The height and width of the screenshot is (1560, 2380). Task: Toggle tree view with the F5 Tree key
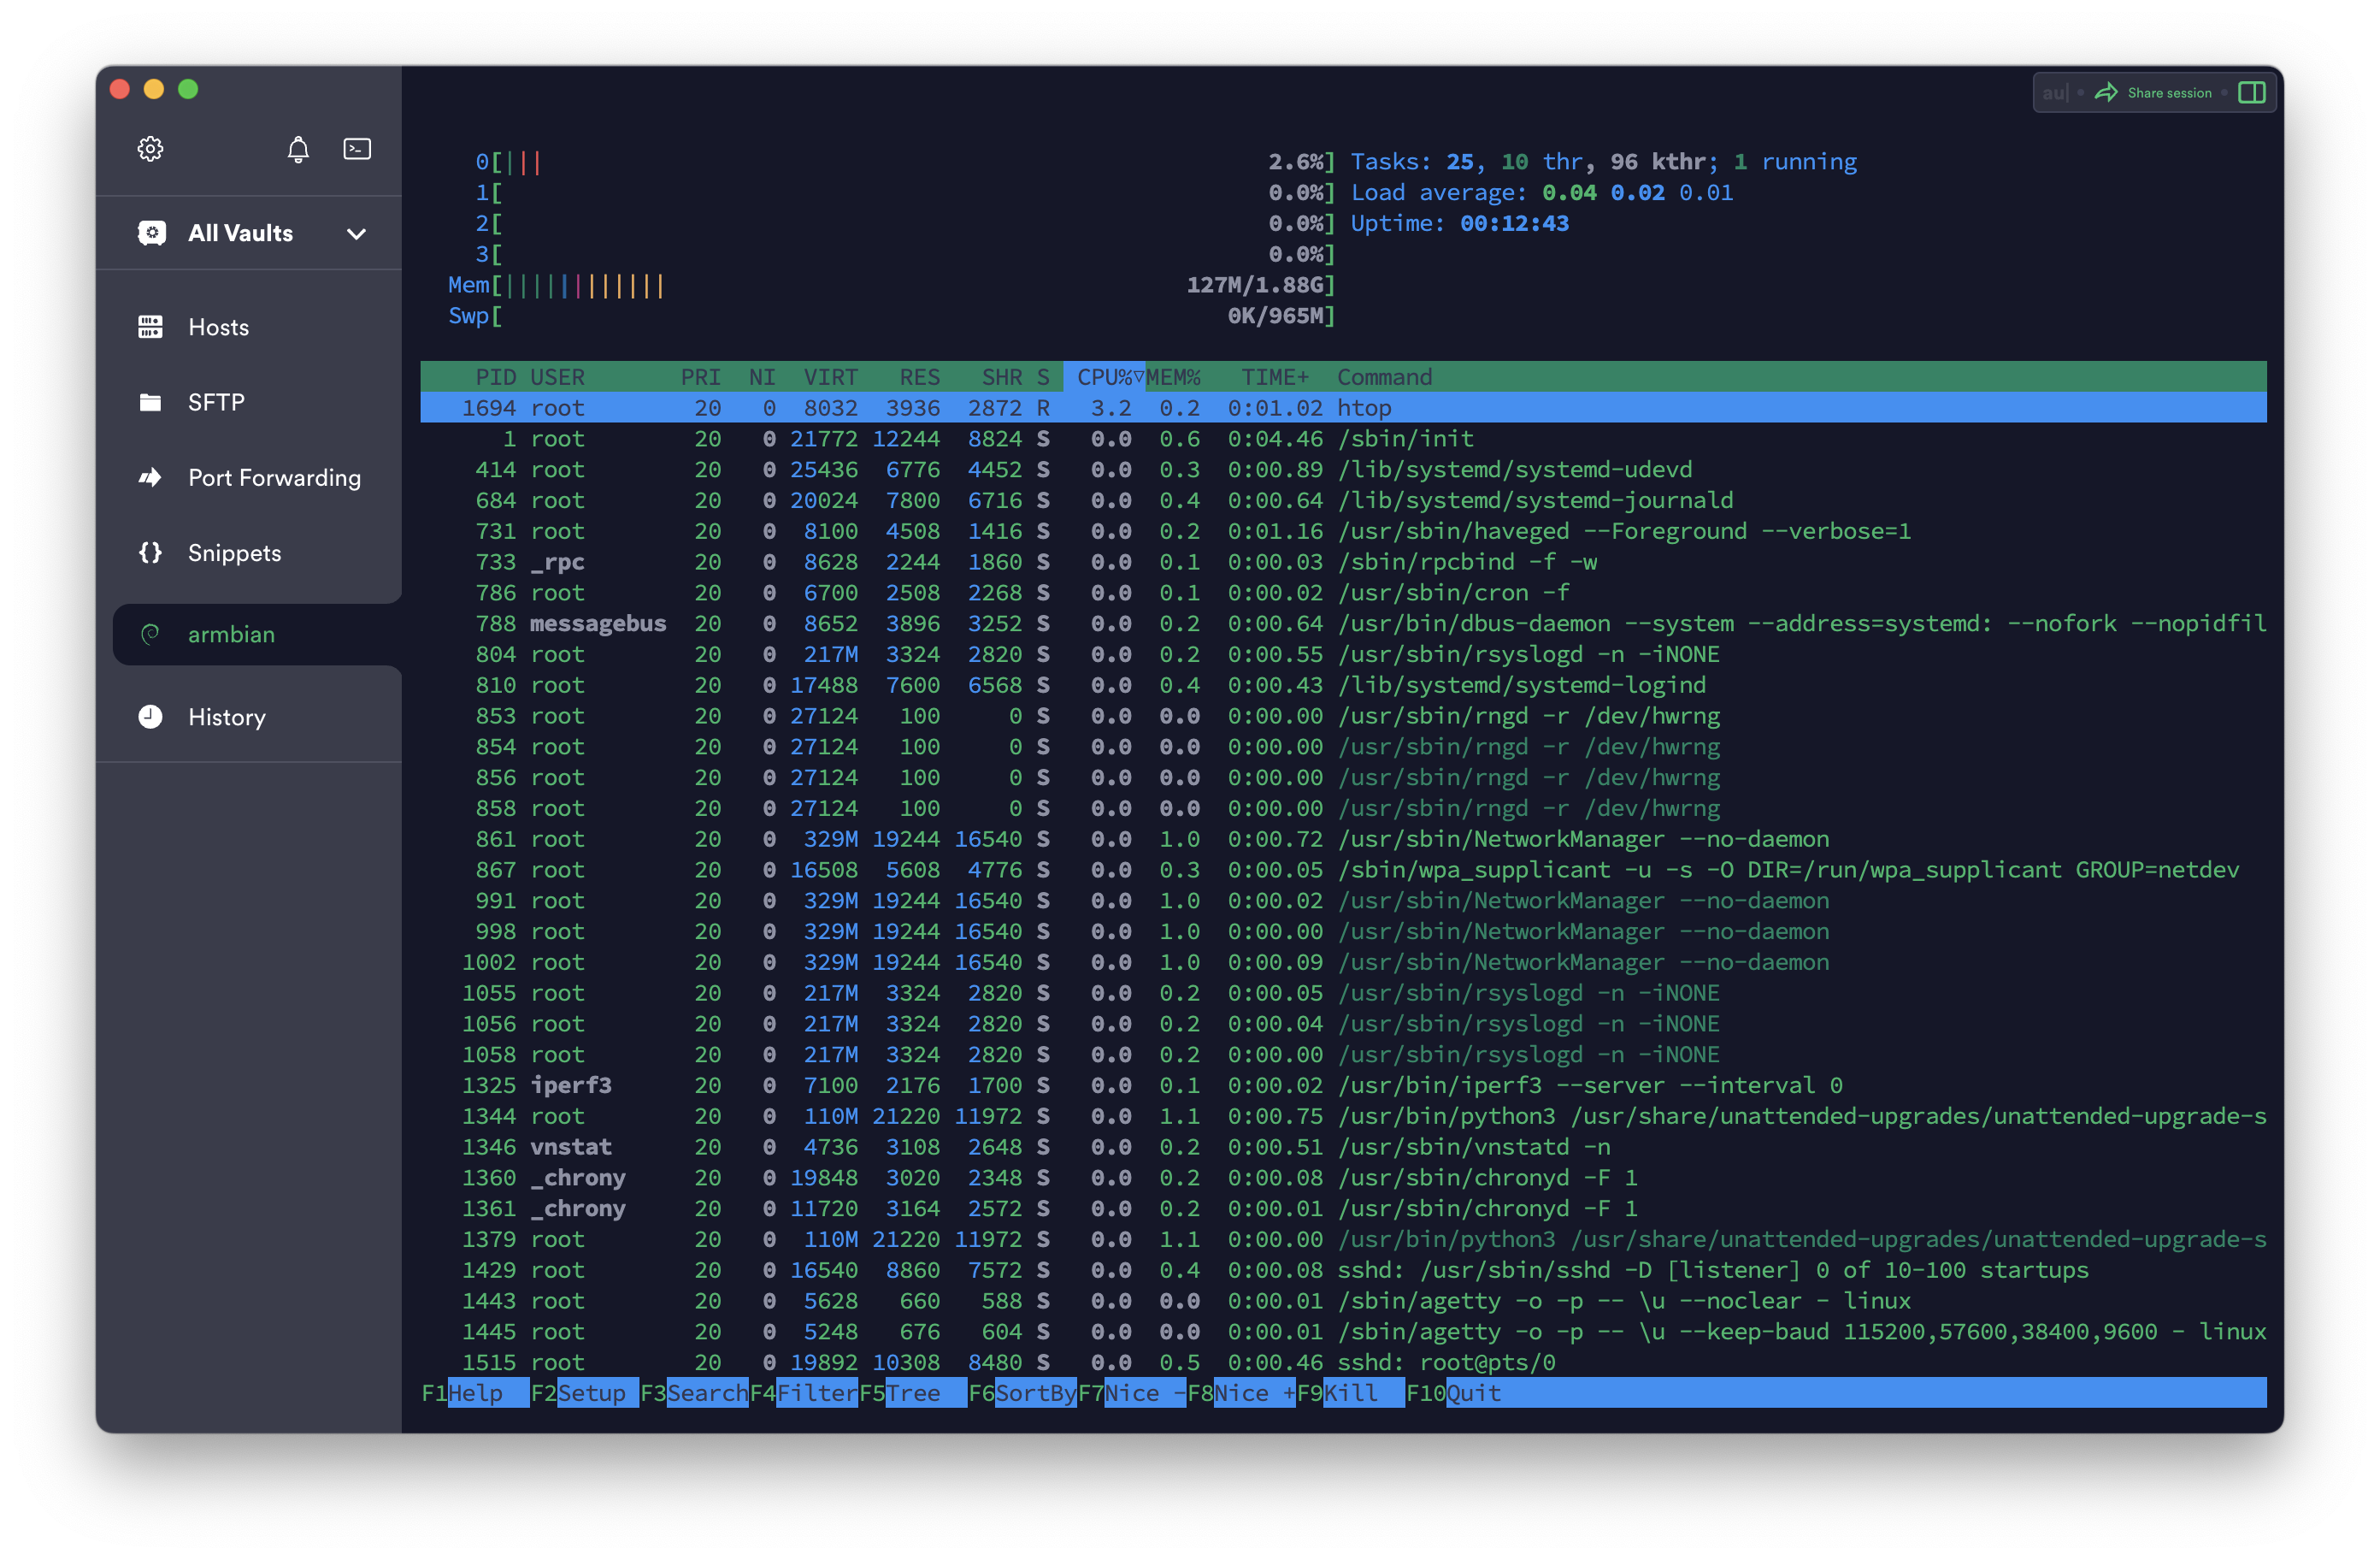point(901,1392)
